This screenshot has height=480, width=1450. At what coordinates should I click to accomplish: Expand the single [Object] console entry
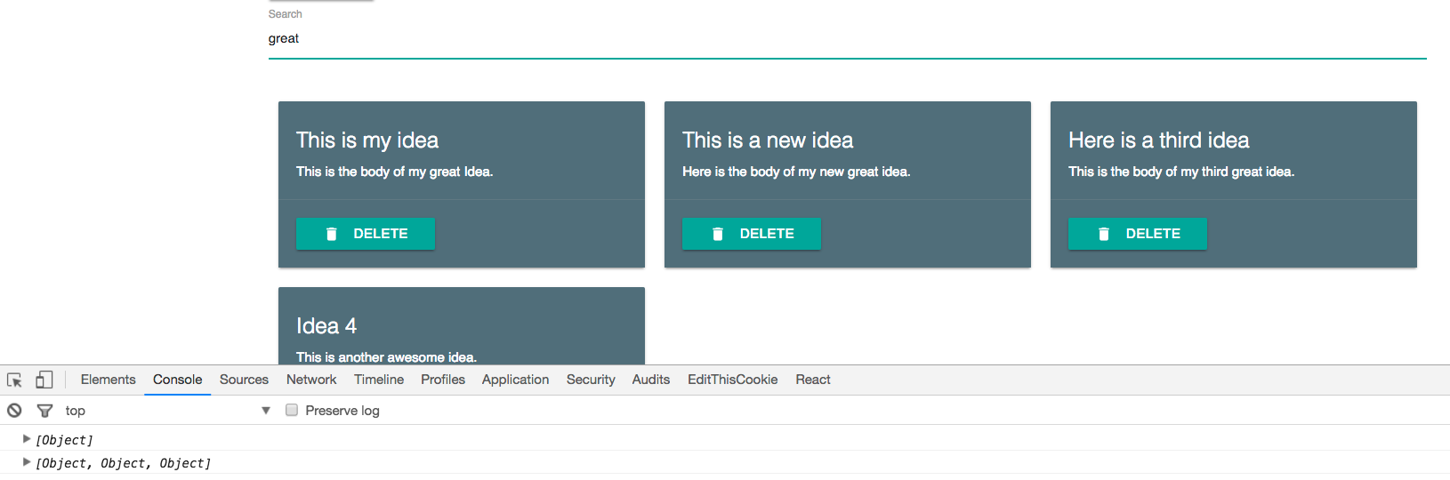27,439
